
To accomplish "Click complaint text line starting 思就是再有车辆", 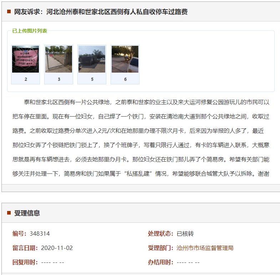I will (141, 159).
